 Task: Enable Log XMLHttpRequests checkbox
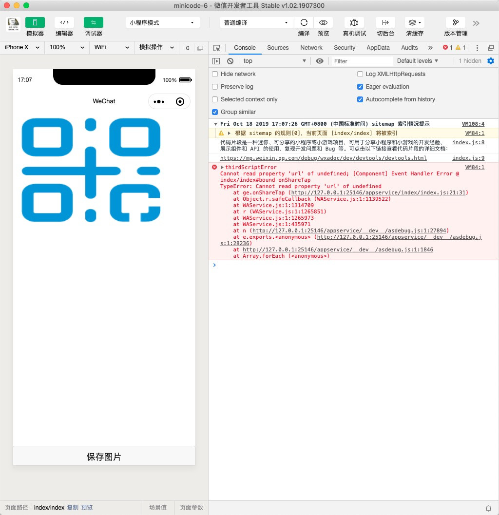pos(360,74)
